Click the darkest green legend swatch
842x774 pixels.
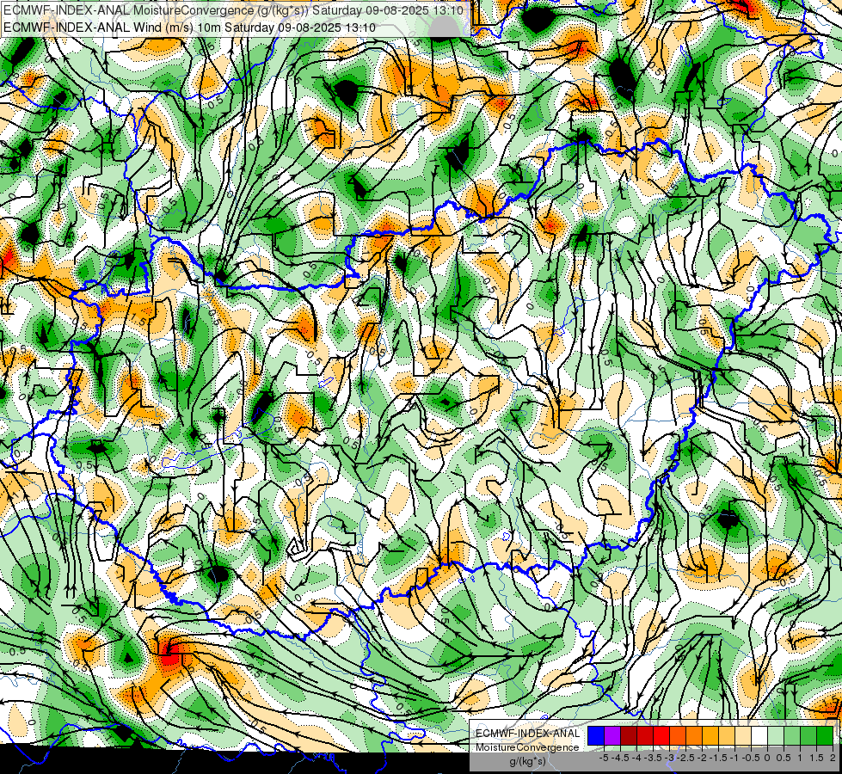click(825, 736)
